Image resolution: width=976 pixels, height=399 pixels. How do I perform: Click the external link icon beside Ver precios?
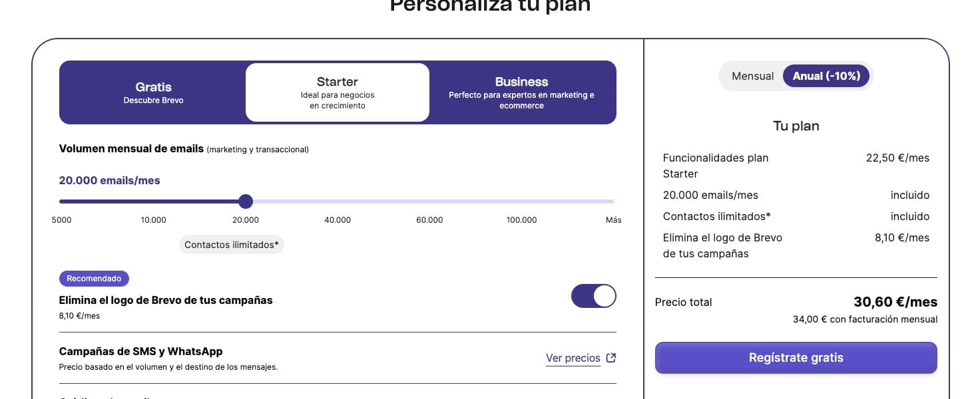[x=611, y=358]
